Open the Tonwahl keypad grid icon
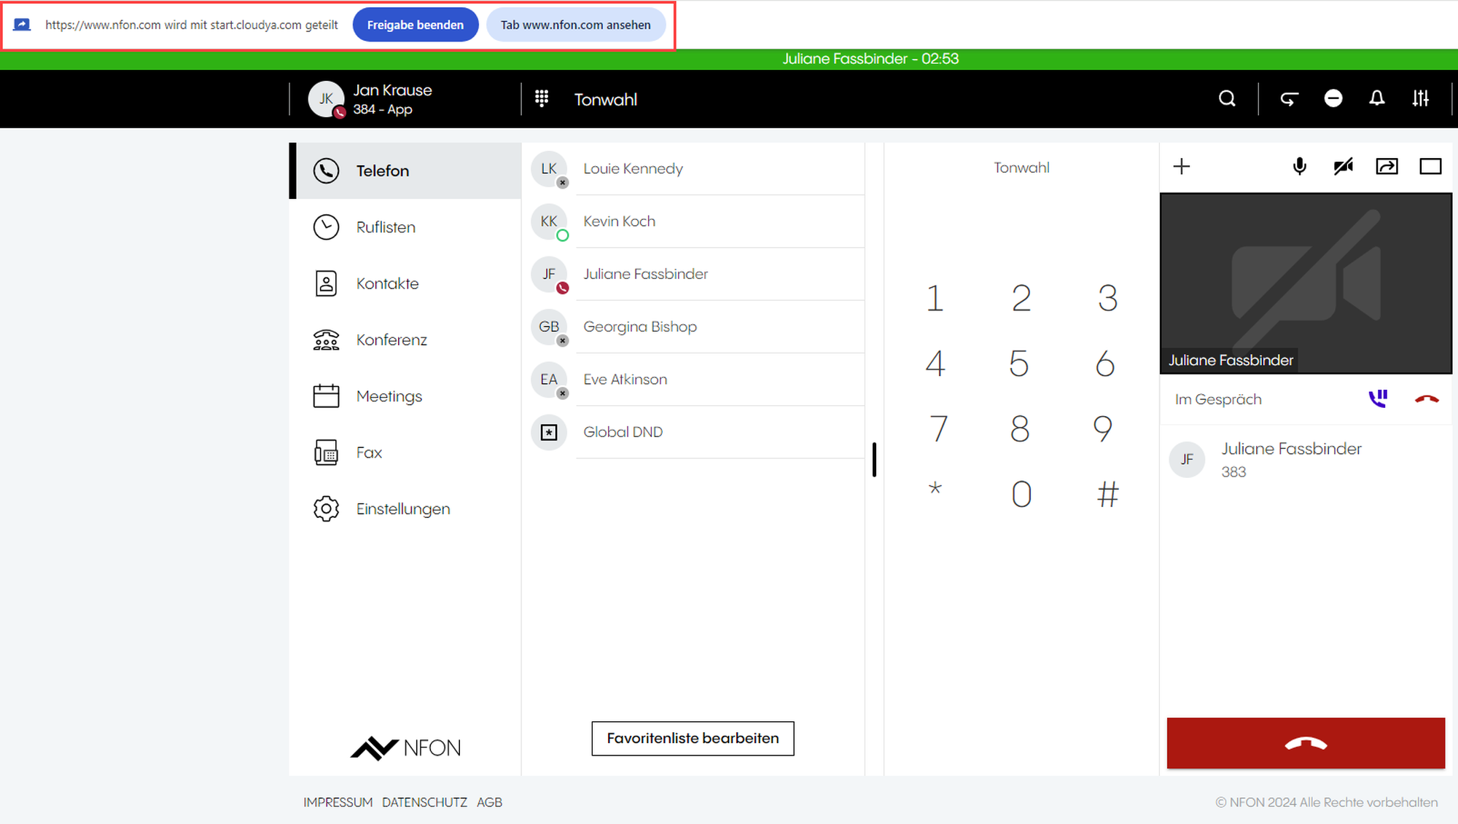Image resolution: width=1458 pixels, height=824 pixels. tap(542, 98)
